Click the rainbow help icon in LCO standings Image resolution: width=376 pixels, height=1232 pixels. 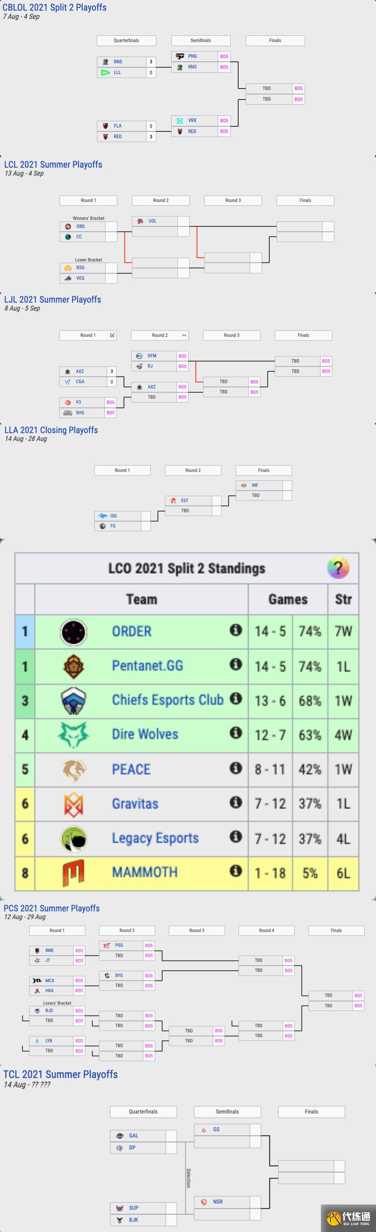338,568
